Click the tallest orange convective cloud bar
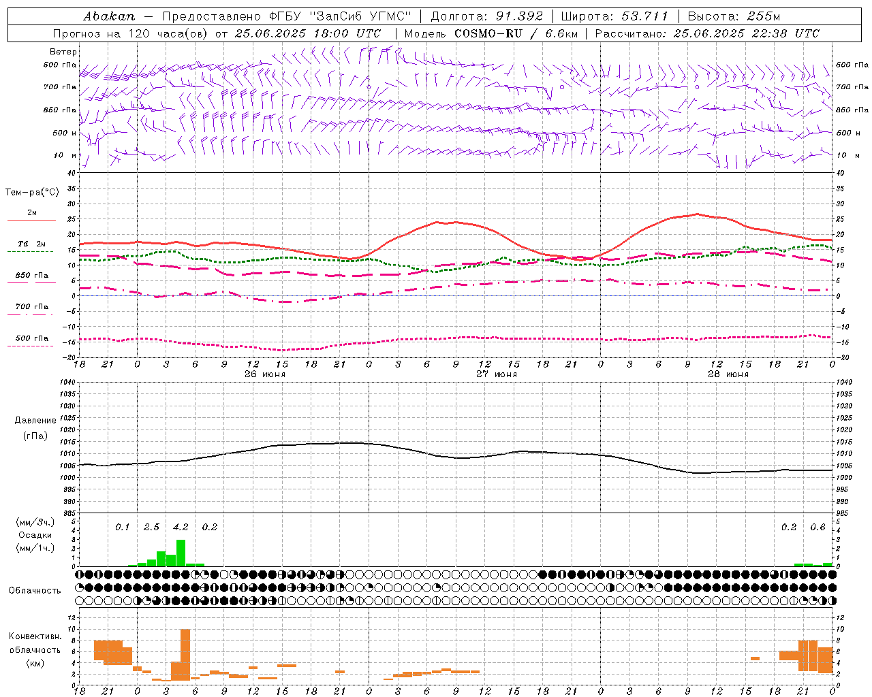Viewport: 872px width, 697px height. pyautogui.click(x=185, y=655)
